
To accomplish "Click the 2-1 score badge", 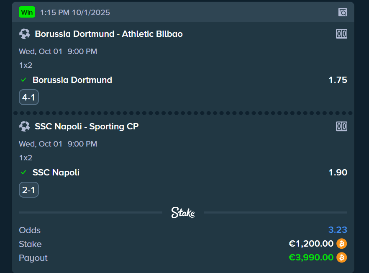I will pos(29,190).
